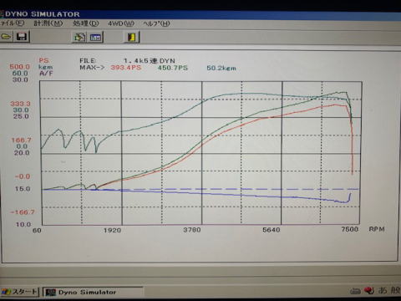The width and height of the screenshot is (401, 301).
Task: Open the 計測(M) menu
Action: tap(48, 23)
